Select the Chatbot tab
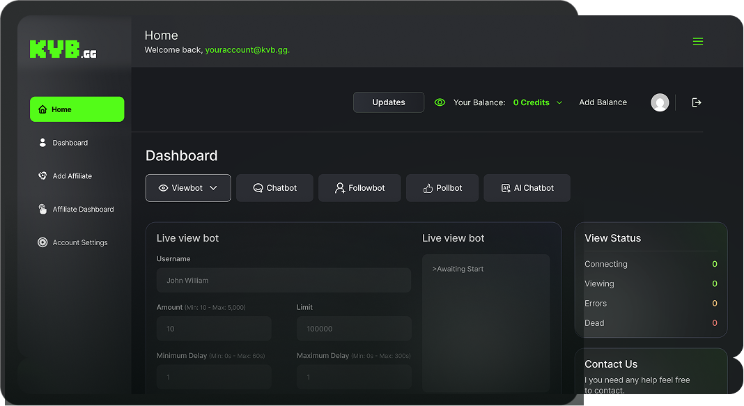744x406 pixels. pos(274,188)
